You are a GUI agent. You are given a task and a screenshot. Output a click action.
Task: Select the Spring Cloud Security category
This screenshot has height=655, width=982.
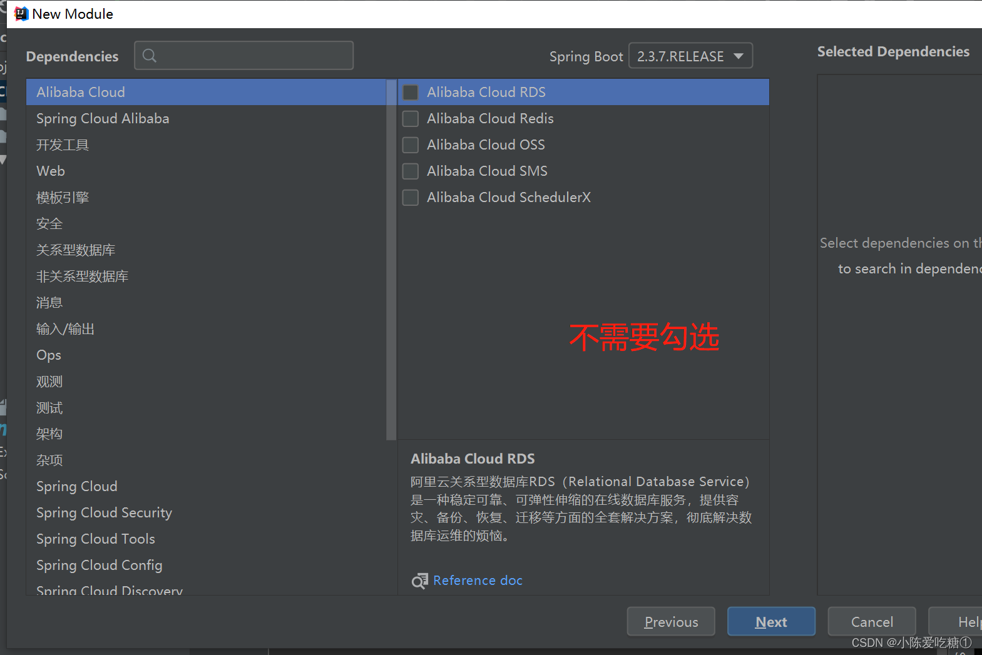(x=207, y=512)
